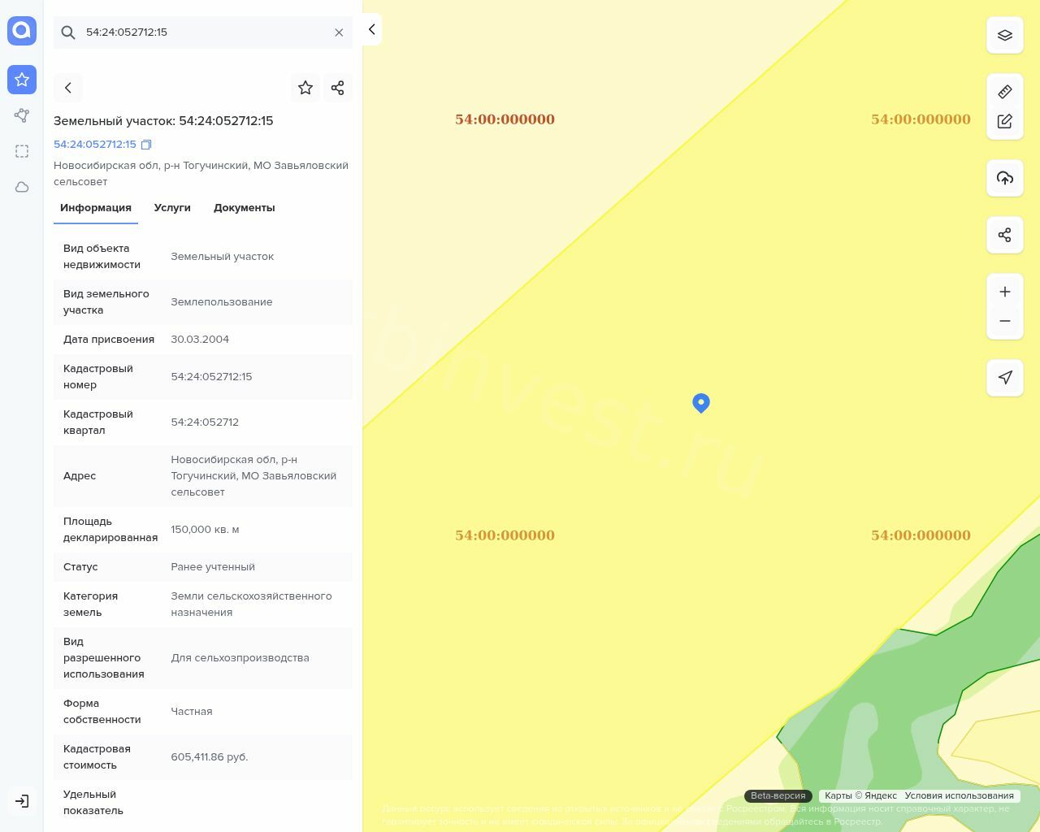Click the login icon at bottom left
Screen dimensions: 1040x832
[22, 801]
